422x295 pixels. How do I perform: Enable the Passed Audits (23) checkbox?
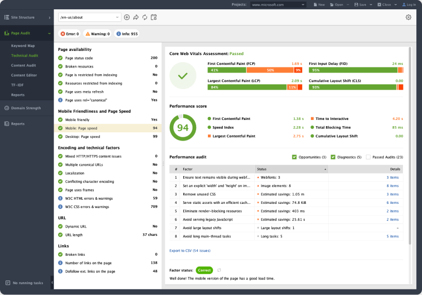click(368, 157)
